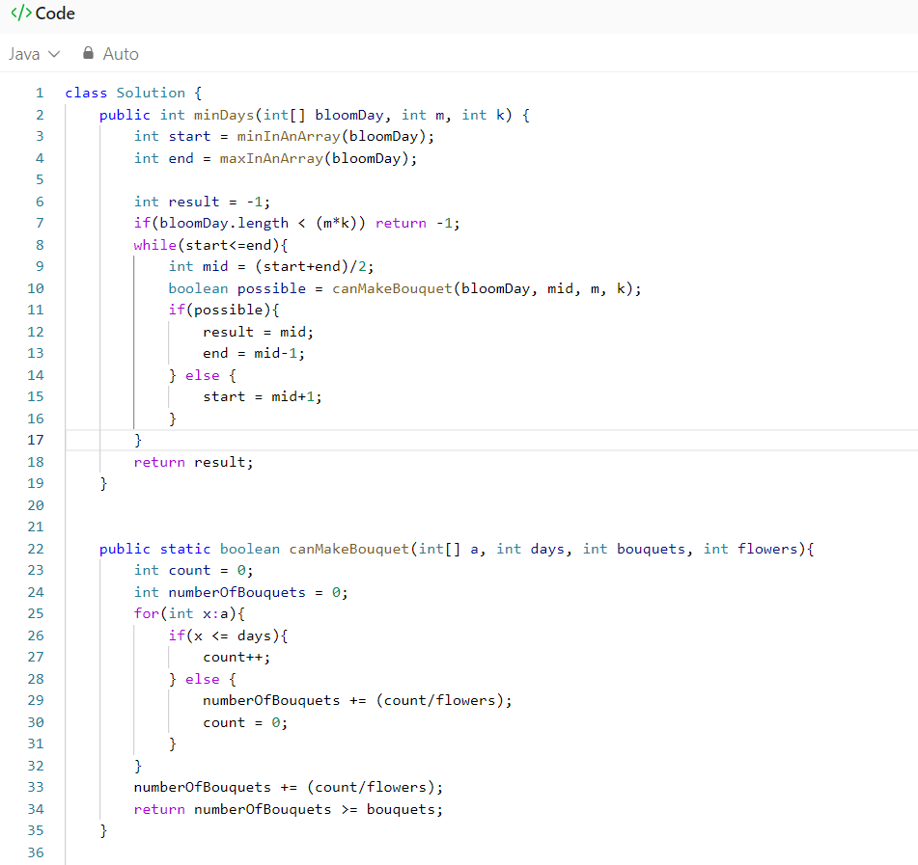The width and height of the screenshot is (918, 865).
Task: Click the lock icon beside Auto
Action: click(88, 53)
